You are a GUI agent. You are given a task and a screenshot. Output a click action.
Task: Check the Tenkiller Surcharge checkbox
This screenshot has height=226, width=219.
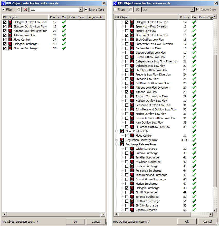[127, 157]
